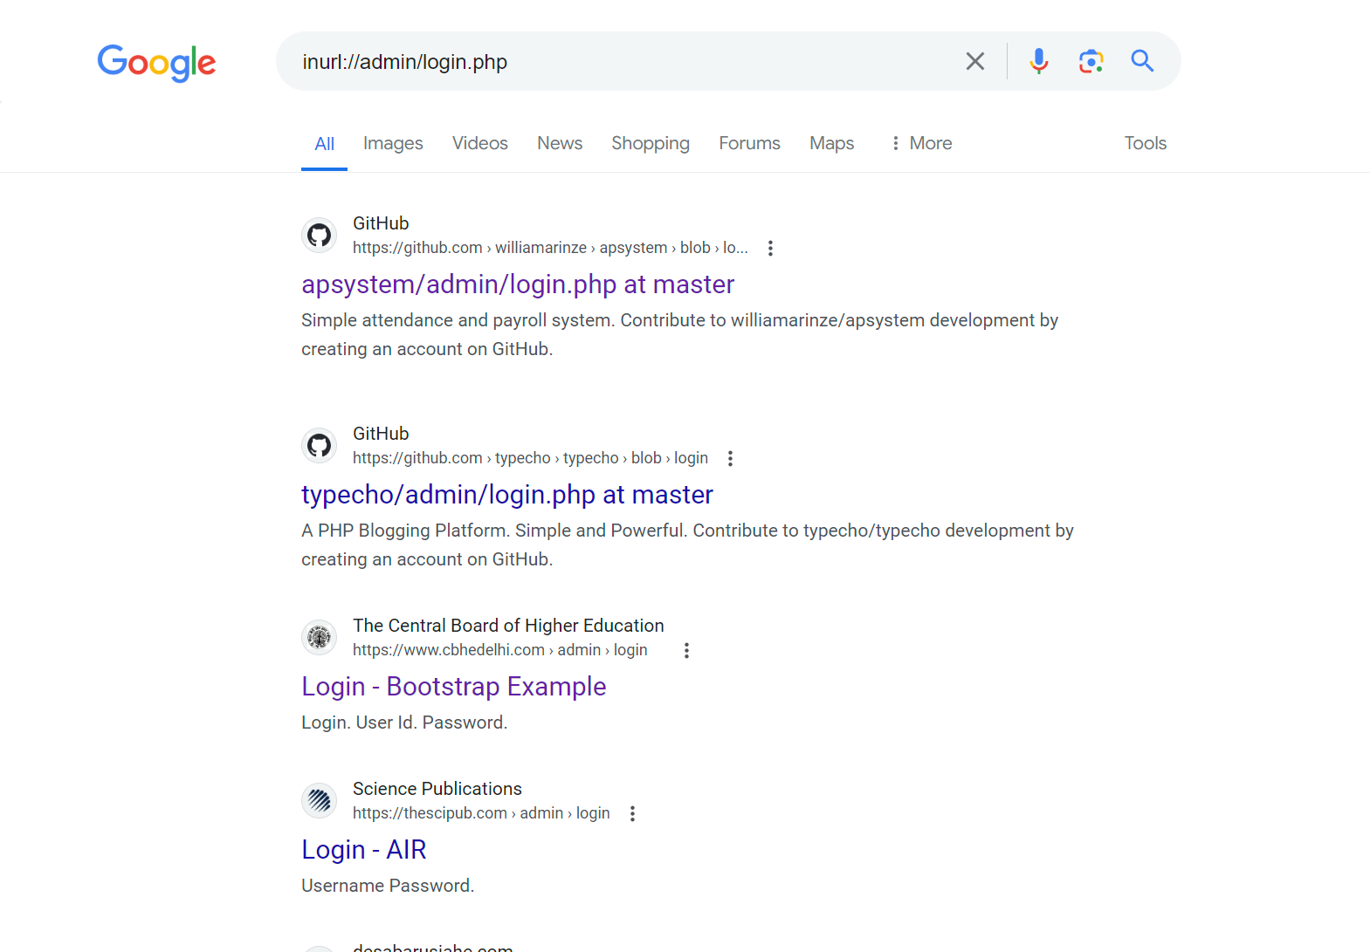Open three-dot menu for apsystem result
1370x952 pixels.
(770, 248)
